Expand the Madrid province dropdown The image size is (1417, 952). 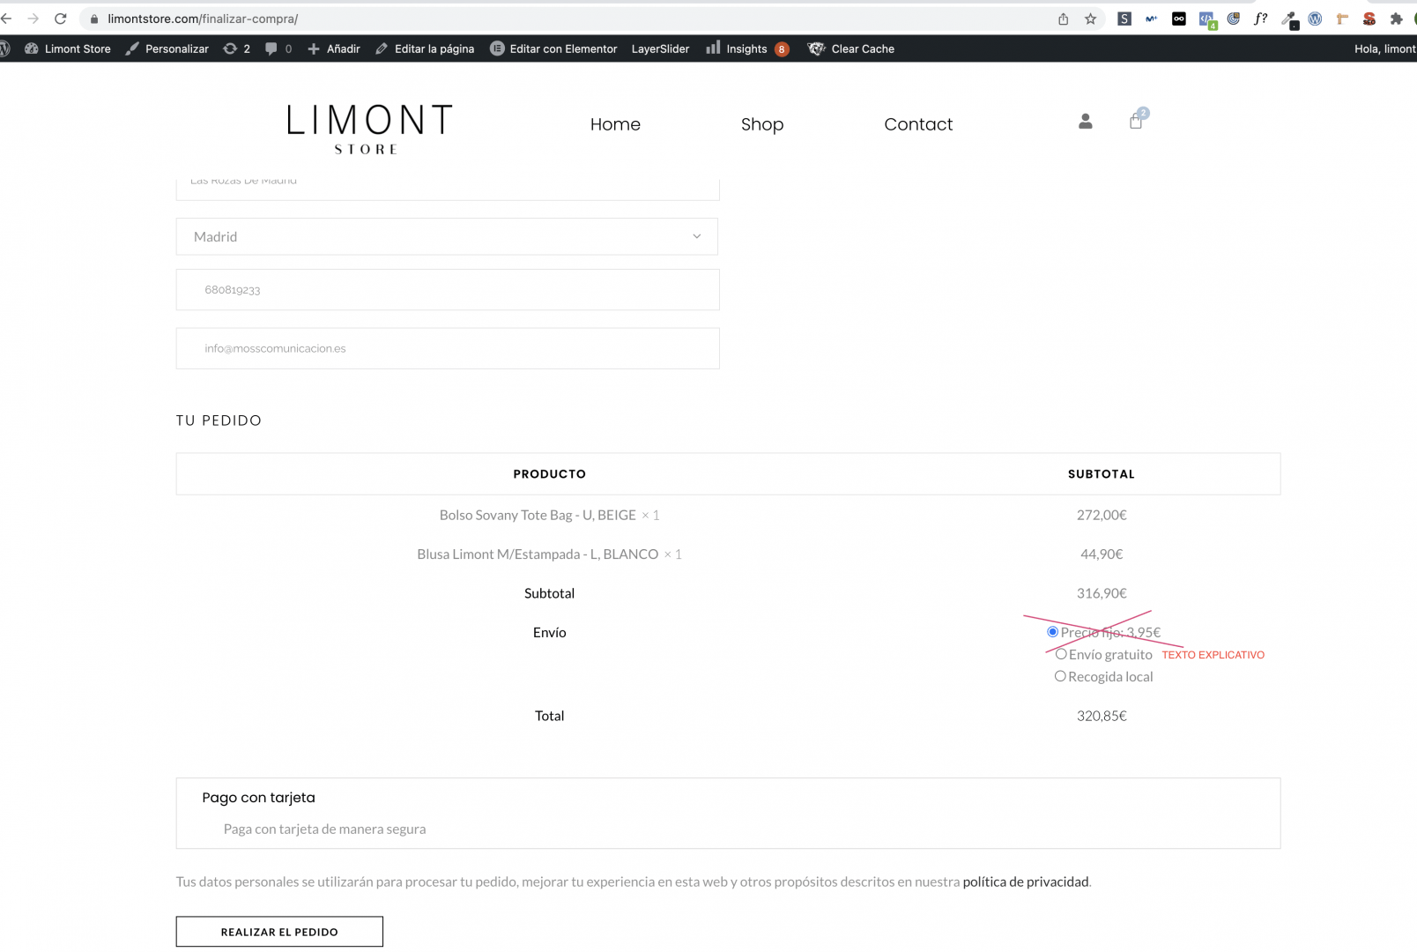[x=448, y=236]
